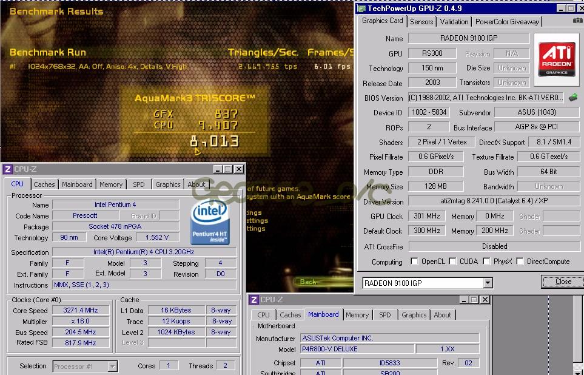
Task: Click the Specification Pentium 4 3.20GHz field
Action: coord(144,252)
